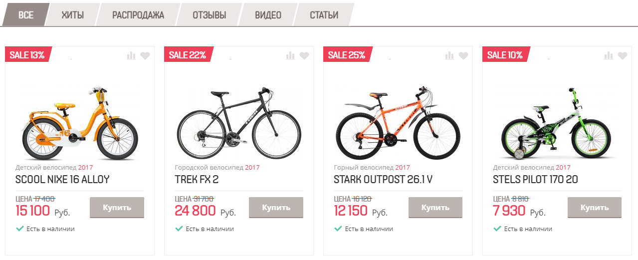Select the ОТЗЫВЫ tab
This screenshot has width=638, height=260.
tap(210, 15)
